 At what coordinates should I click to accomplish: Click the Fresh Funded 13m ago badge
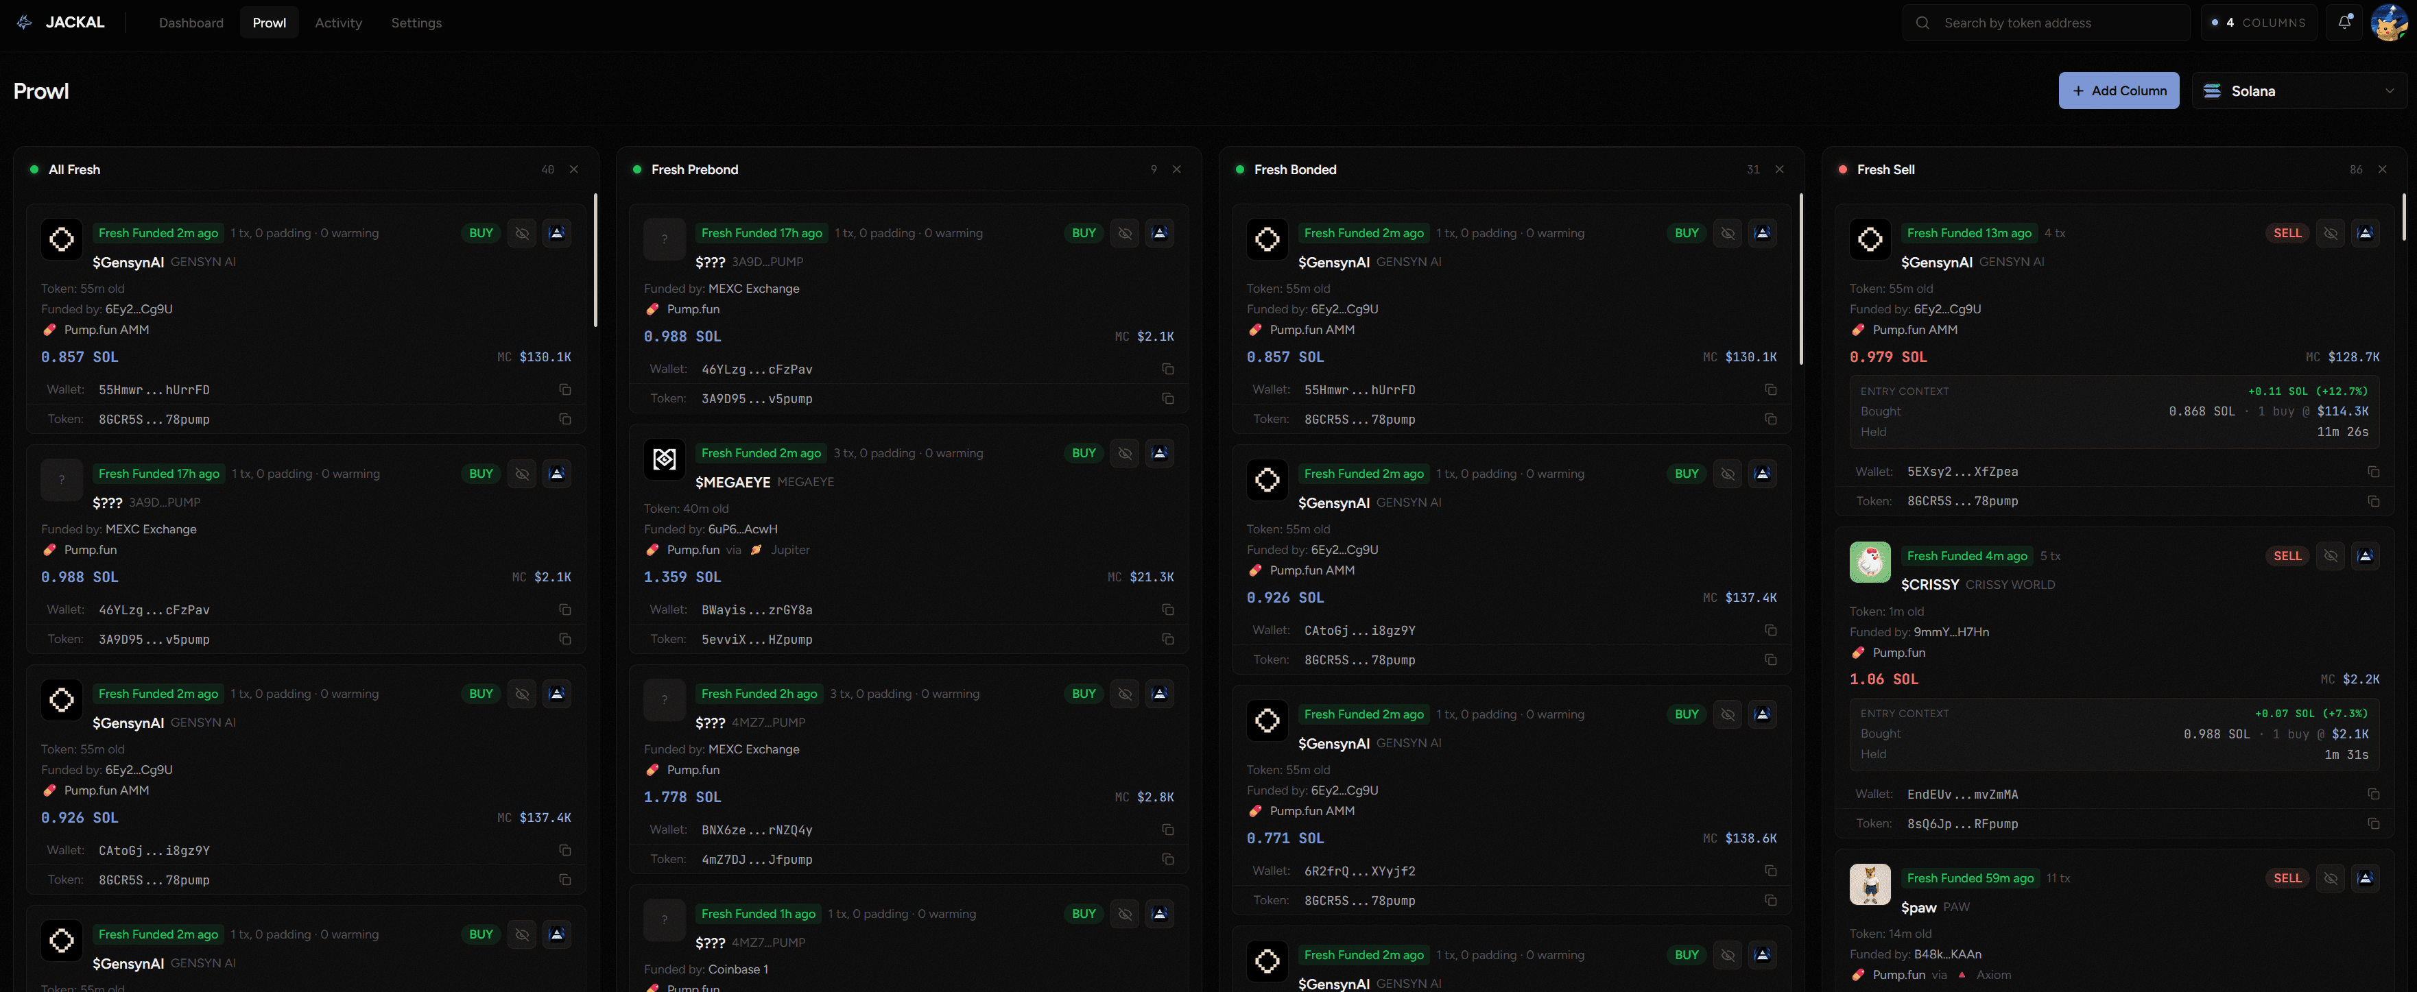1969,234
